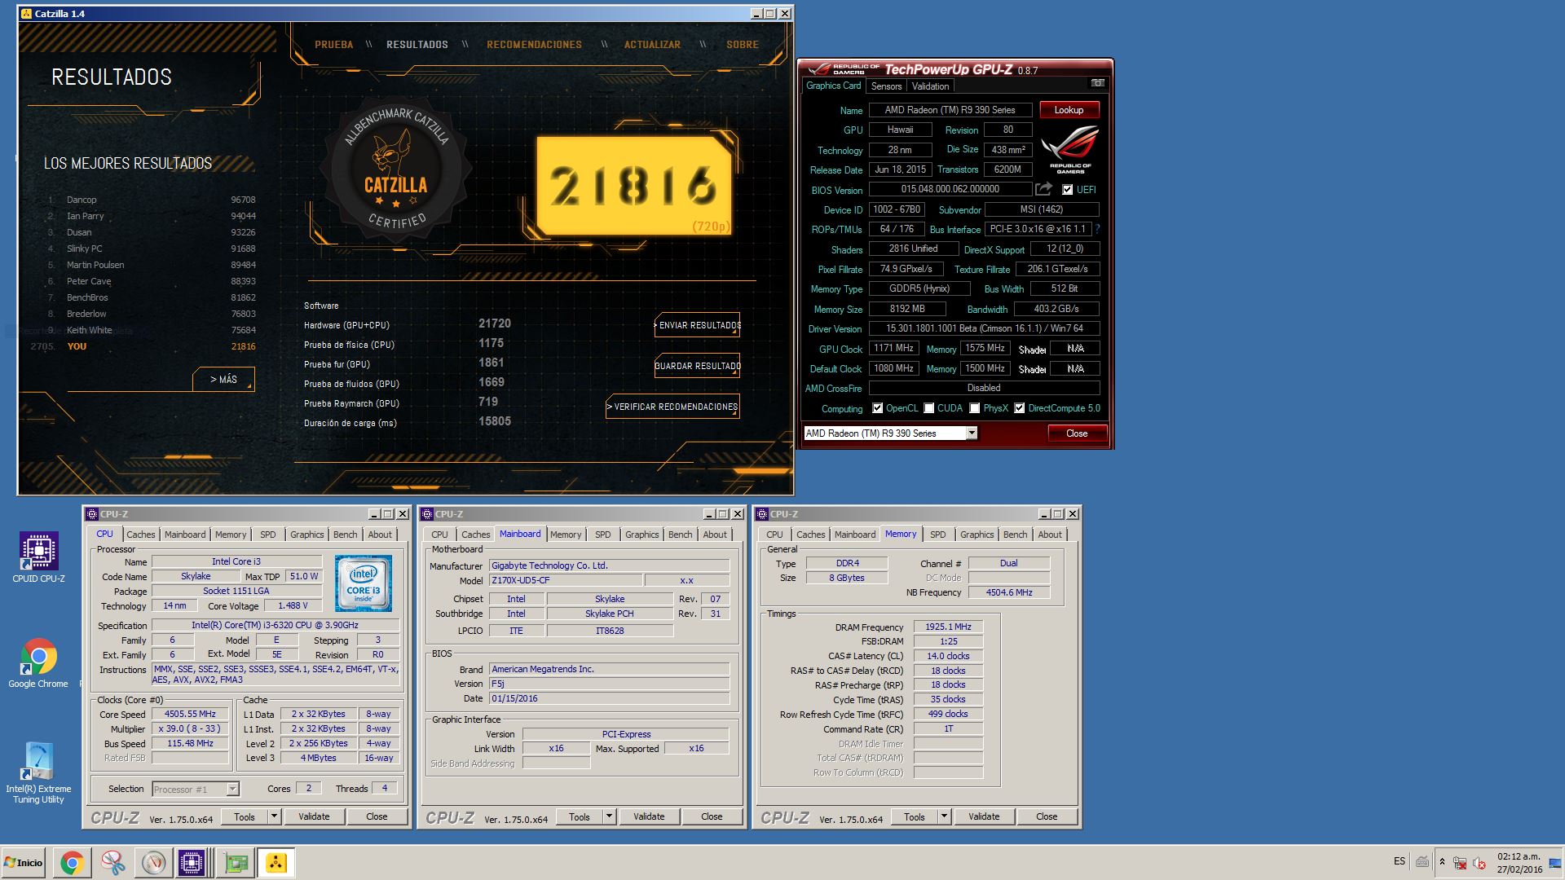Image resolution: width=1565 pixels, height=880 pixels.
Task: Toggle the CUDA checkbox
Action: pos(928,408)
